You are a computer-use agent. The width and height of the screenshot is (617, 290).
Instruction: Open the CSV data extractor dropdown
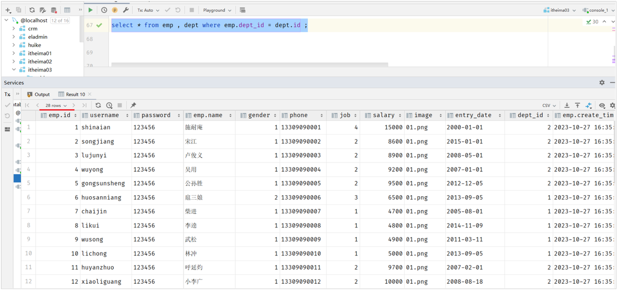tap(549, 105)
